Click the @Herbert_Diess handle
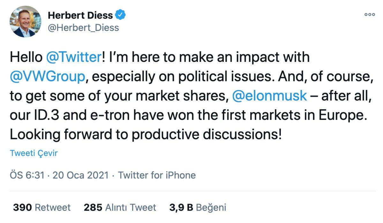383x223 pixels. tap(83, 28)
